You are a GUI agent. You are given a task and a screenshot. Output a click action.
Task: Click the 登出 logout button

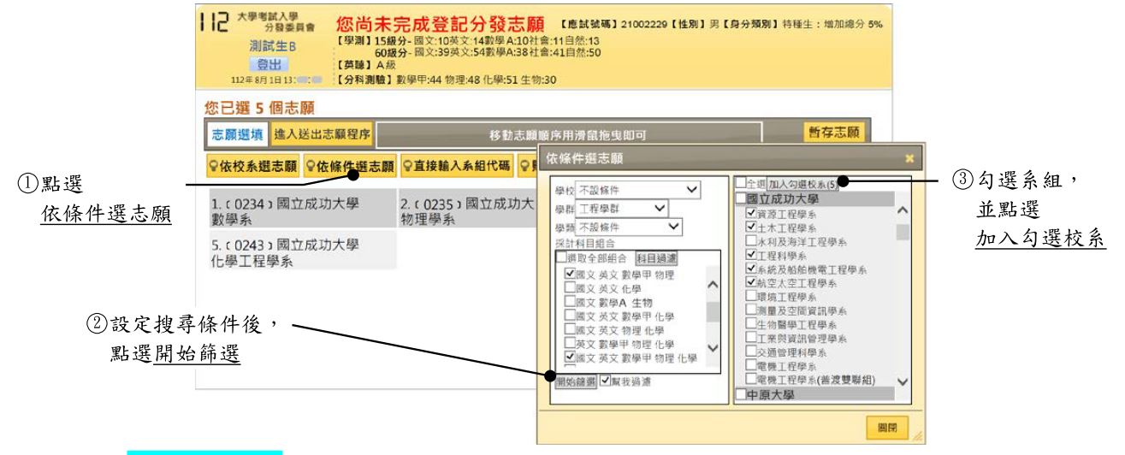(x=270, y=63)
